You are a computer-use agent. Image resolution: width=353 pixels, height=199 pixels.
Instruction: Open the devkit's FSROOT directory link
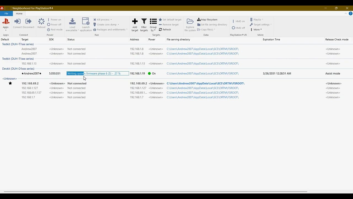point(203,74)
